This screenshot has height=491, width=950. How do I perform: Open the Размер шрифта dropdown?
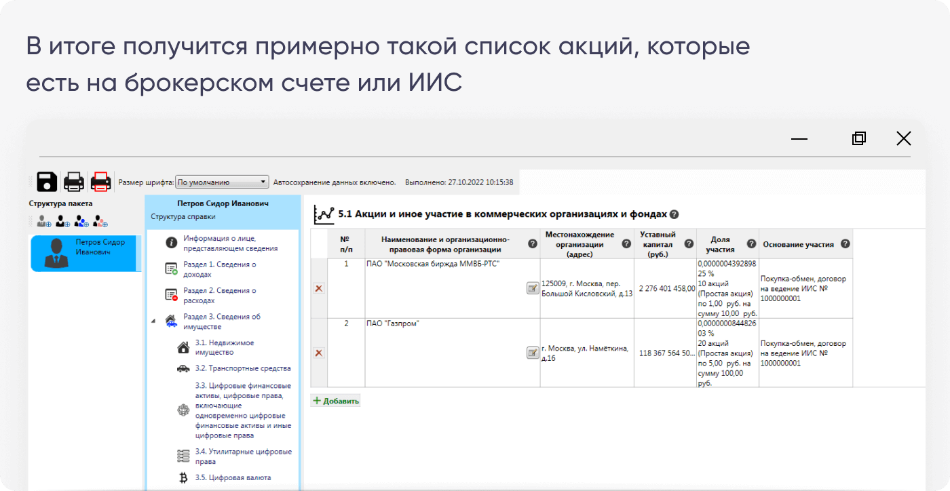[222, 182]
